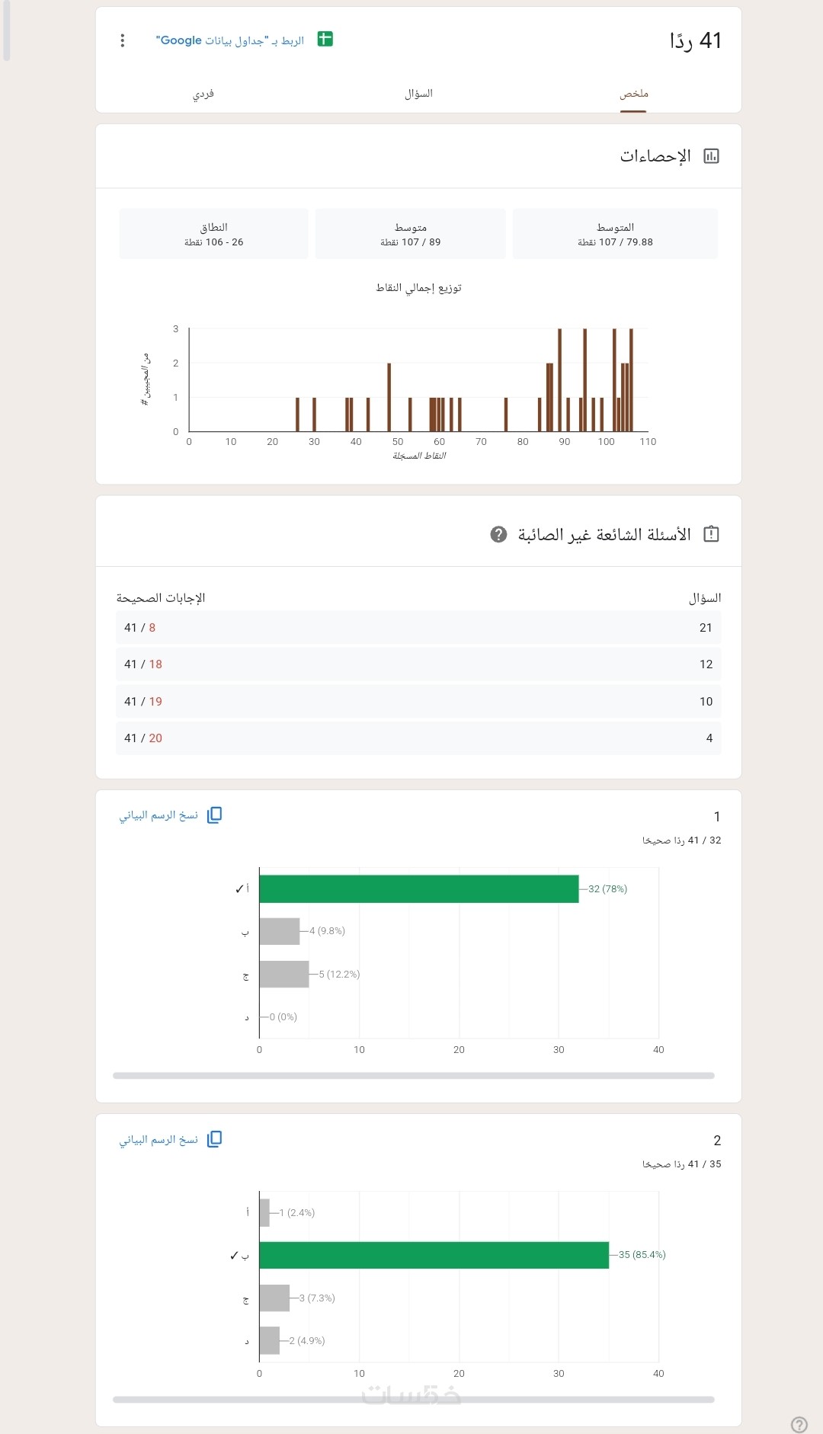Click نسخ الرسم البياني link for question 1
Image resolution: width=823 pixels, height=1434 pixels.
pyautogui.click(x=159, y=815)
